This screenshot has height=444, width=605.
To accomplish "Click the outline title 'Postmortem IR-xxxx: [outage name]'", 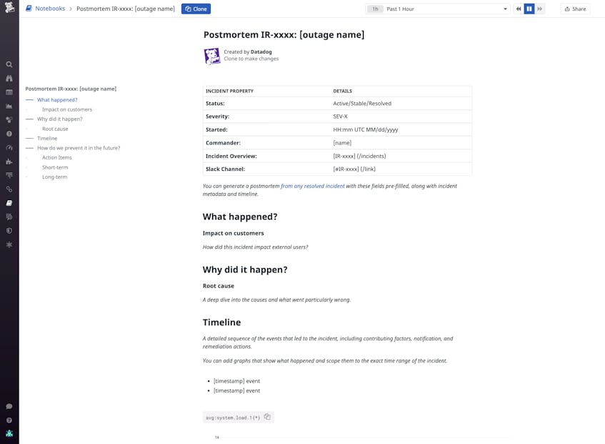I will (71, 89).
